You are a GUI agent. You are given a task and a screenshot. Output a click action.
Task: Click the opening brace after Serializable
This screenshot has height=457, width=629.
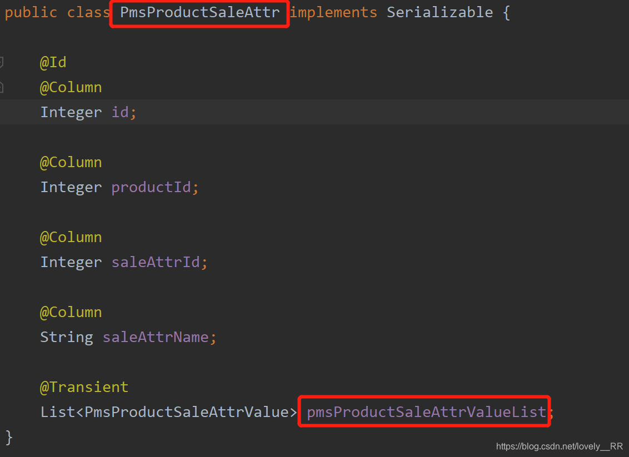point(506,13)
